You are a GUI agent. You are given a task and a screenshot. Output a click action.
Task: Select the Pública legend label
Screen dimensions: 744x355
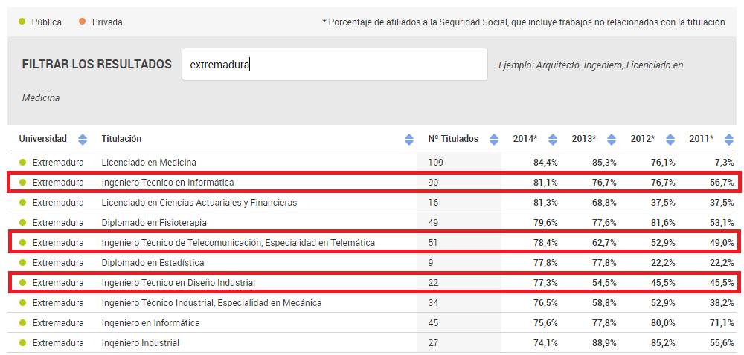click(x=46, y=22)
